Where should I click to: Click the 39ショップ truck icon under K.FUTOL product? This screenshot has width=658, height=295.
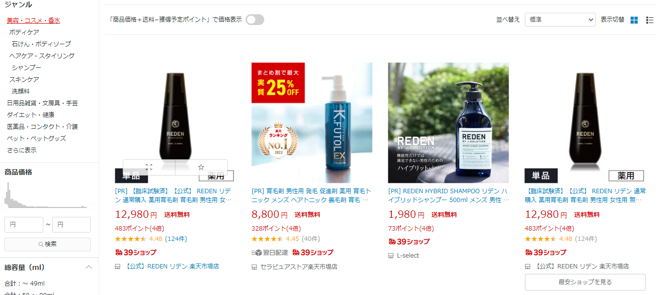click(x=296, y=252)
